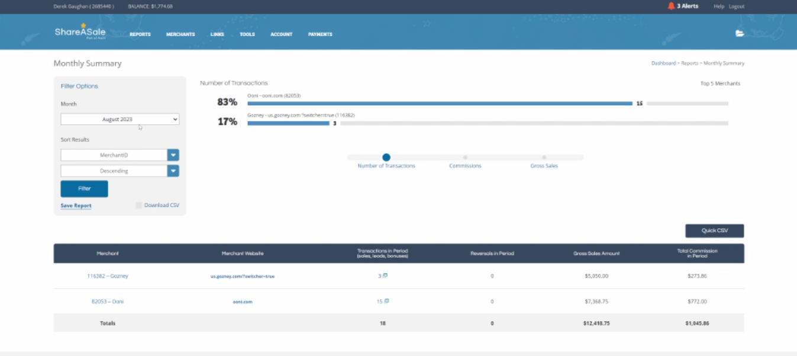Visit the ooni.com website link
The width and height of the screenshot is (797, 356).
[x=243, y=302]
